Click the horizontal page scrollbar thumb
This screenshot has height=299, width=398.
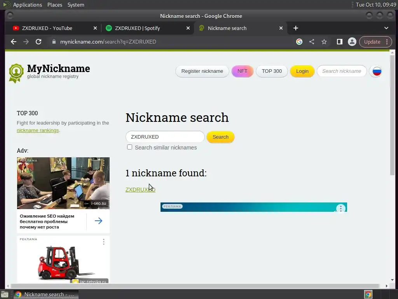[x=195, y=286]
